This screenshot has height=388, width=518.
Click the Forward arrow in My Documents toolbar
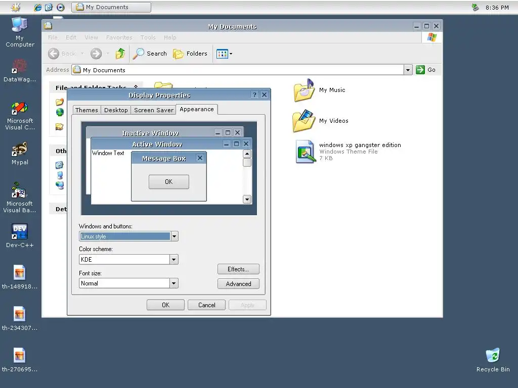[96, 54]
